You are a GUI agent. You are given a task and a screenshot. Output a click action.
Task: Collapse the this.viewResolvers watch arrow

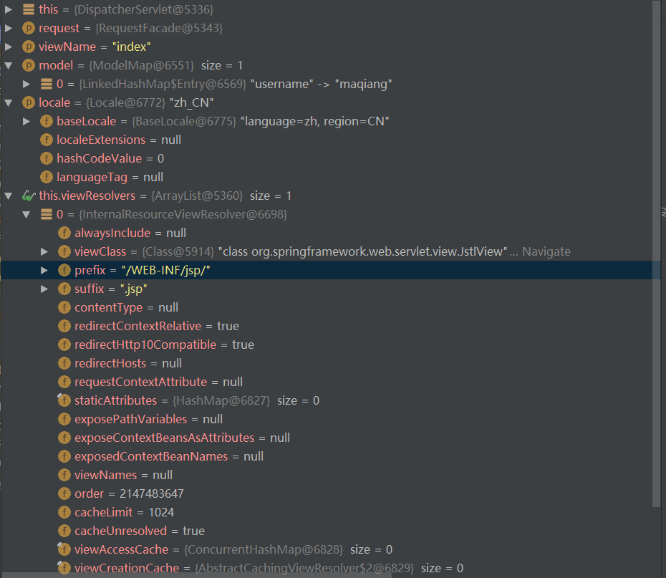click(8, 196)
